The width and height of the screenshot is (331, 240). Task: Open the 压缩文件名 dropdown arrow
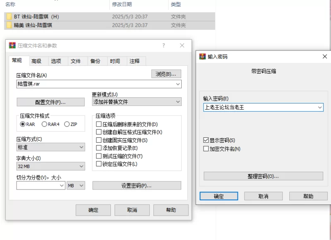click(x=178, y=84)
